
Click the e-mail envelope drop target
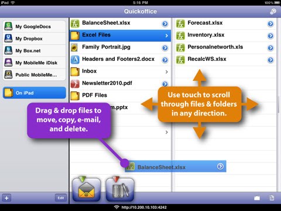pos(87,189)
